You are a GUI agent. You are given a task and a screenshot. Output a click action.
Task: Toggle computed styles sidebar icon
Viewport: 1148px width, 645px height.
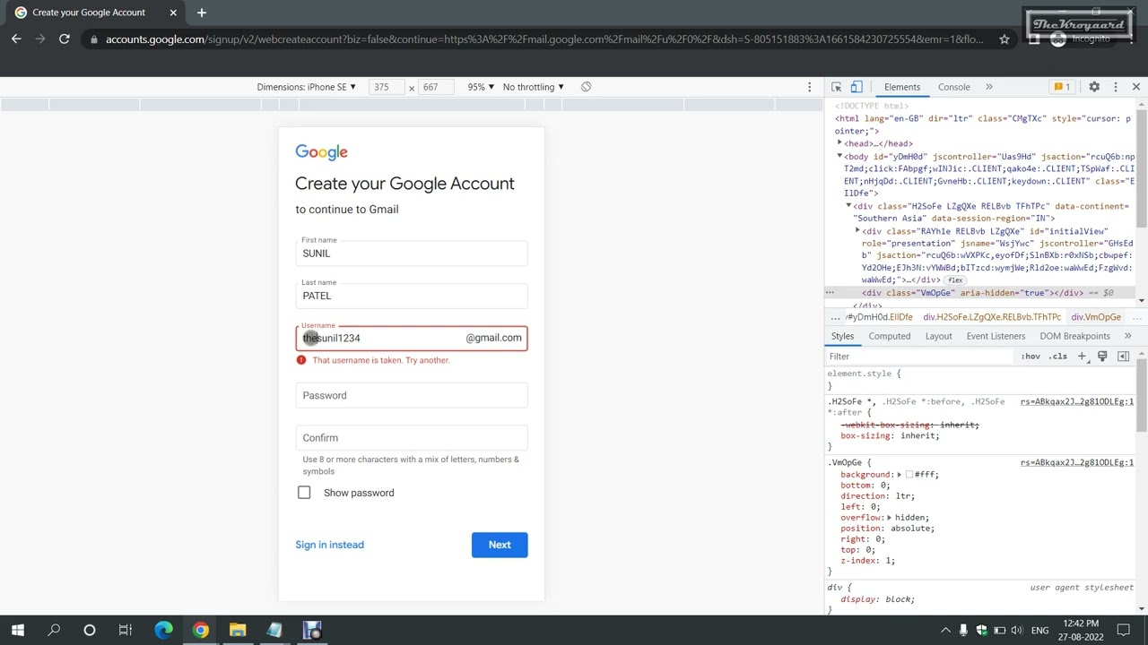coord(1123,357)
